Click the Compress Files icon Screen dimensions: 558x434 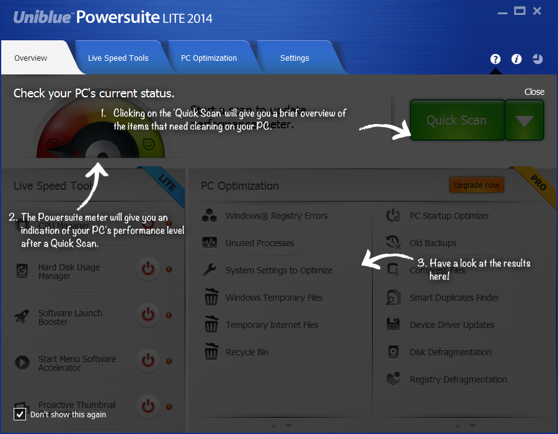coord(393,269)
